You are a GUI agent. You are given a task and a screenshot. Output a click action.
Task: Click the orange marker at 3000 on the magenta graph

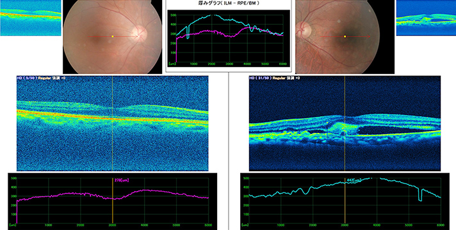[x=112, y=202]
